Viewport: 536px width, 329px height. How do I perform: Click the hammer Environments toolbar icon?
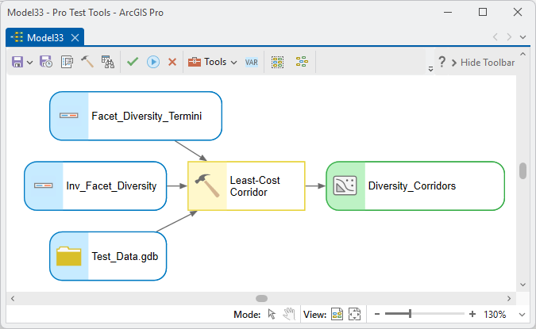(87, 61)
